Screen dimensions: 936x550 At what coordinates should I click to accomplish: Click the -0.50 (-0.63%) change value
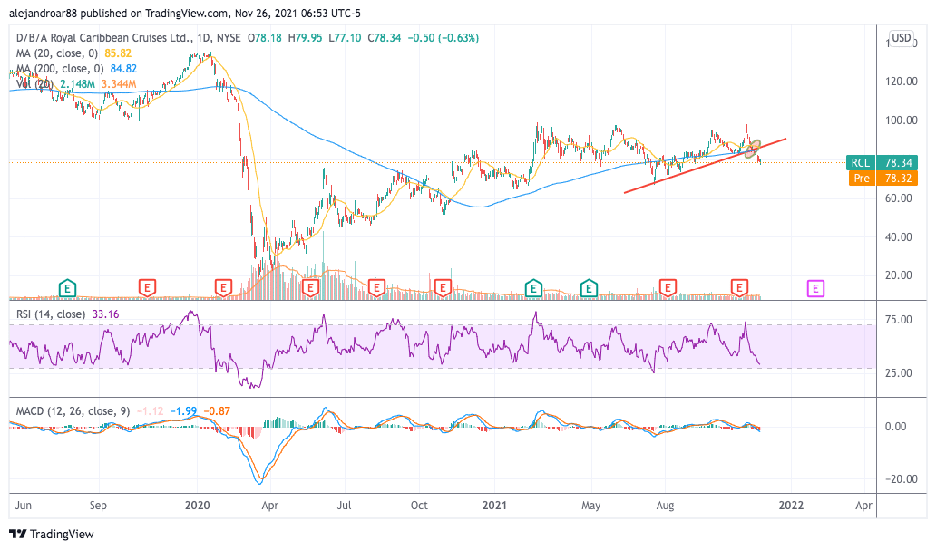click(x=443, y=37)
